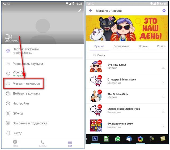Viewport: 170px width, 150px height.
Task: Open Настройки menu entry
Action: (x=21, y=103)
